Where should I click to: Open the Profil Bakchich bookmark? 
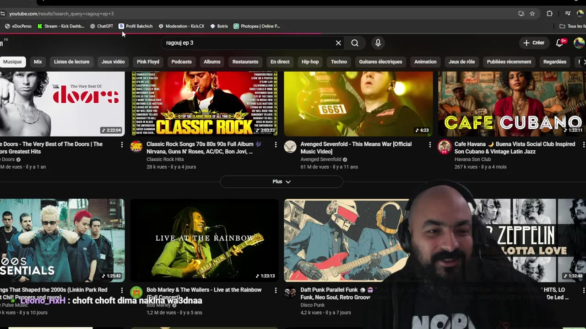pos(136,26)
